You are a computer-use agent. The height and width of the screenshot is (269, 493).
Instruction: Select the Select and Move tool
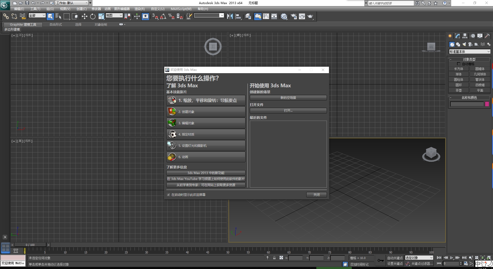pos(85,16)
